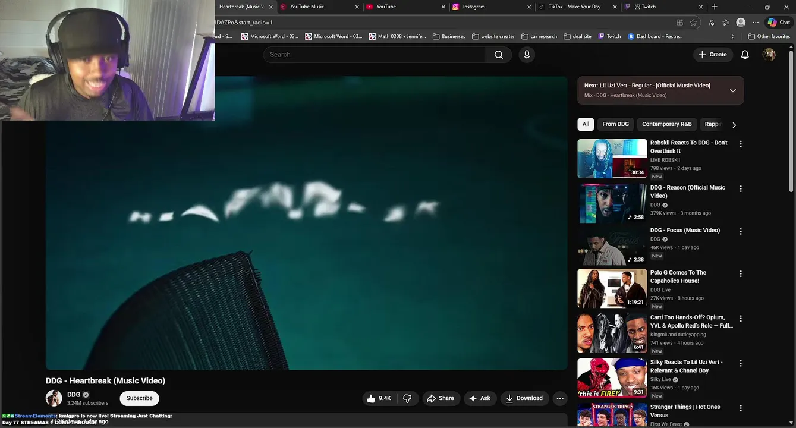Open the notifications bell

tap(745, 55)
